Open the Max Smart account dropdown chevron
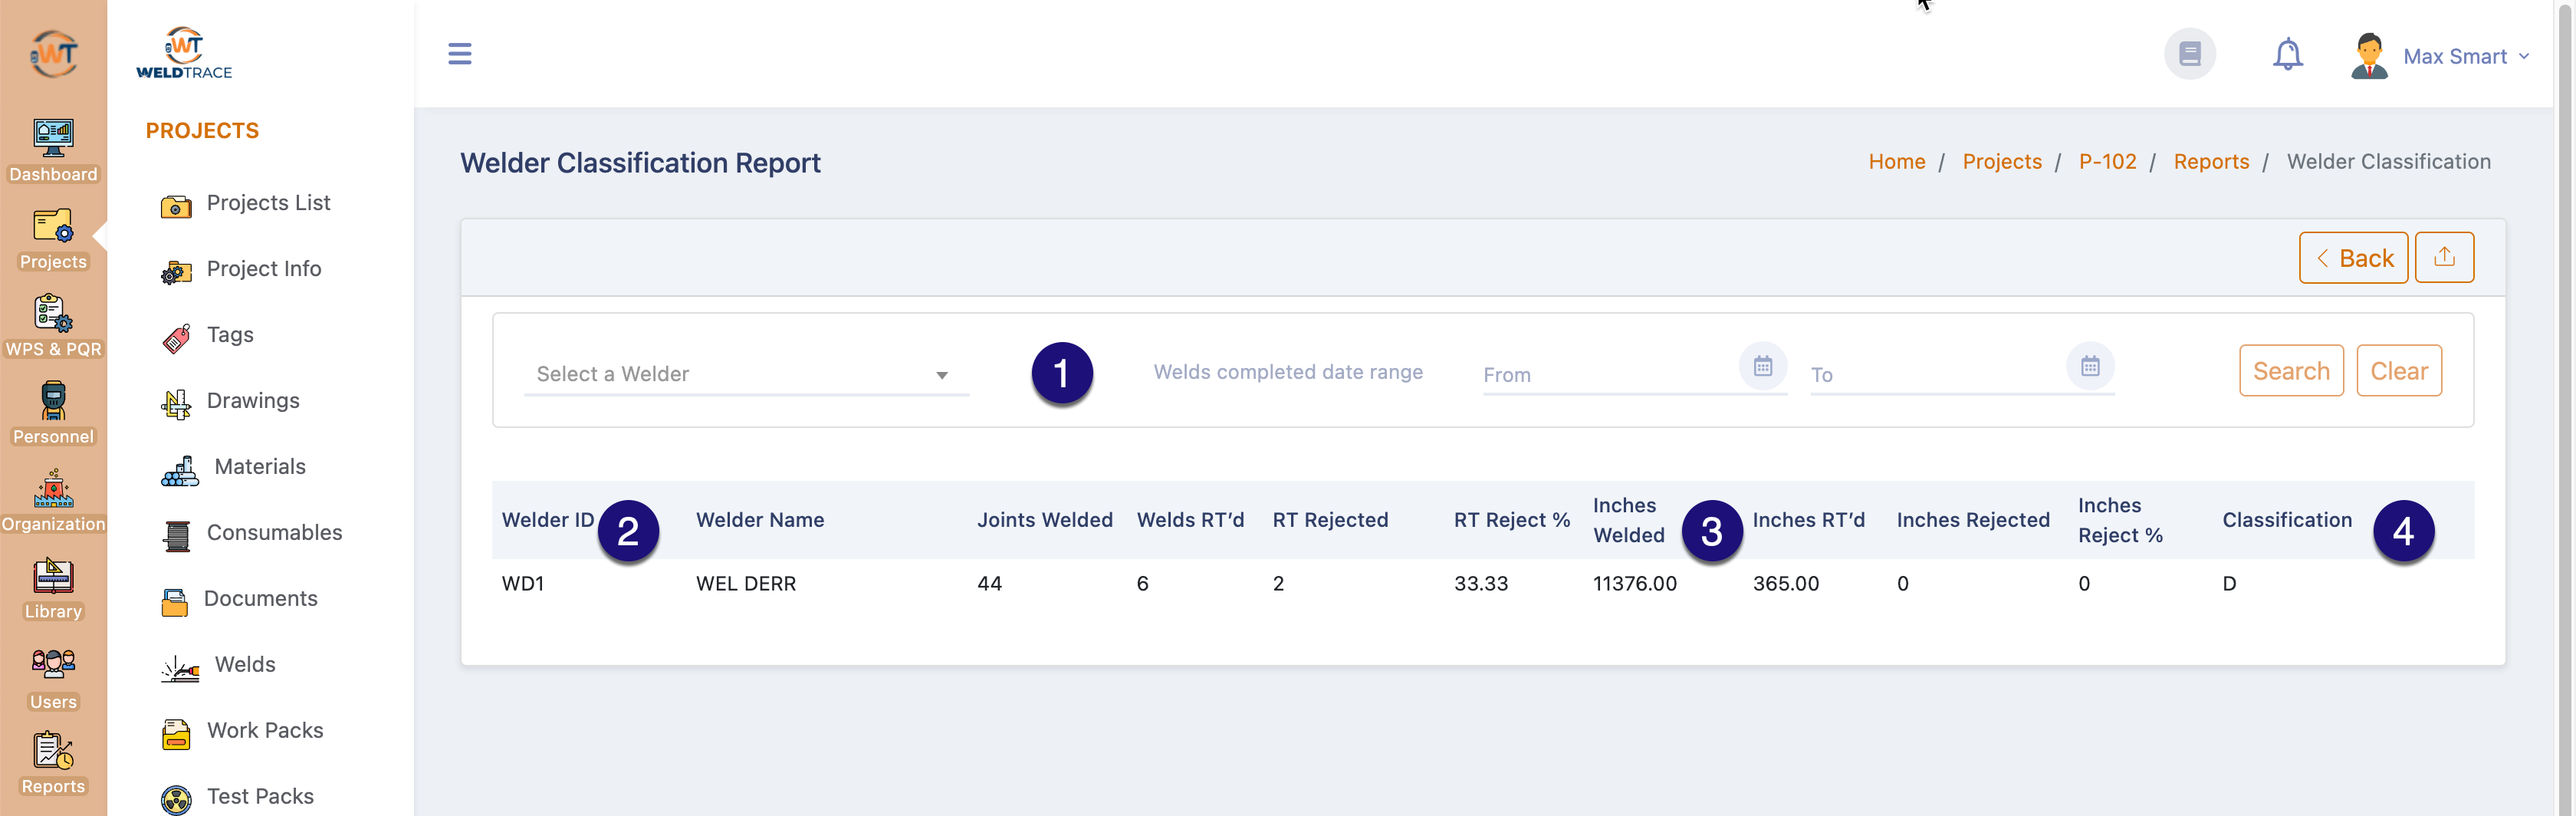The width and height of the screenshot is (2576, 816). tap(2523, 56)
